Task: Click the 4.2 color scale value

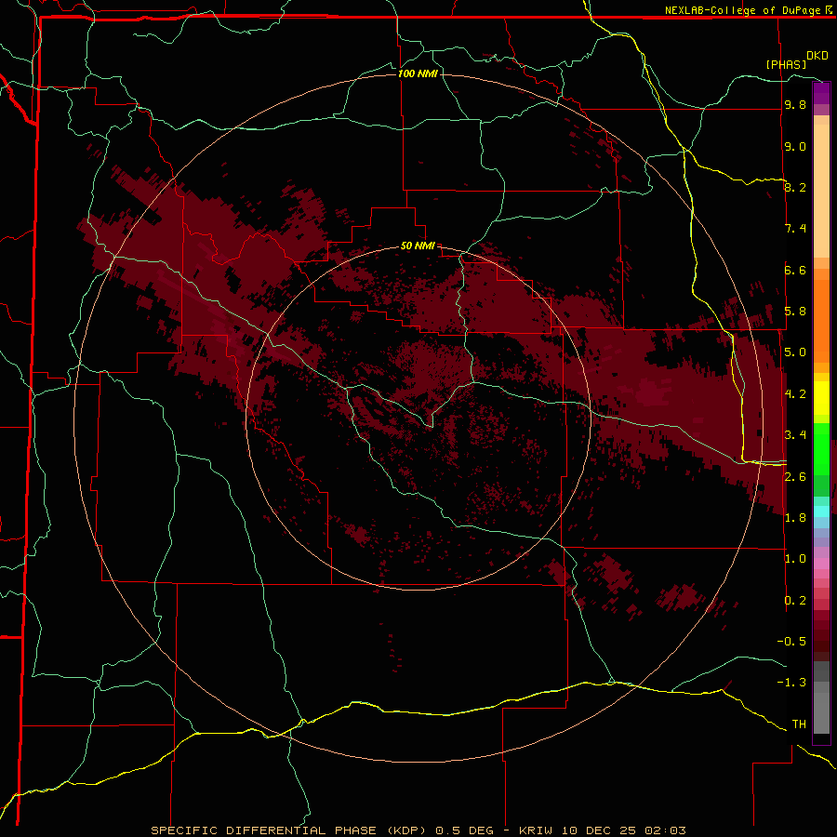Action: point(795,394)
